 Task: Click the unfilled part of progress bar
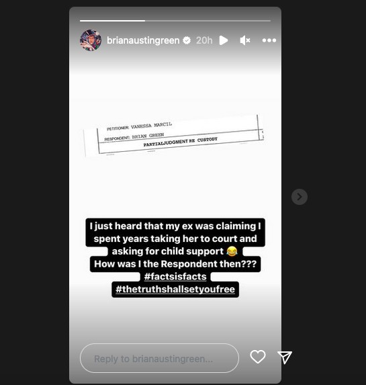click(x=208, y=21)
